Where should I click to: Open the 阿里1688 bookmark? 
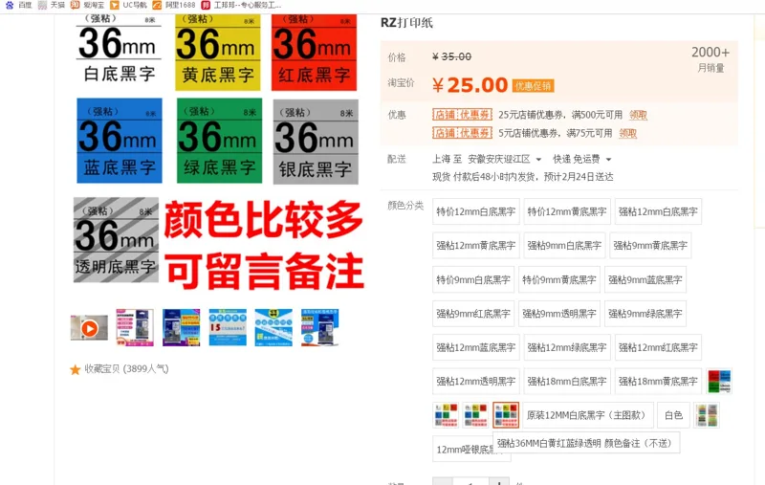(x=174, y=5)
